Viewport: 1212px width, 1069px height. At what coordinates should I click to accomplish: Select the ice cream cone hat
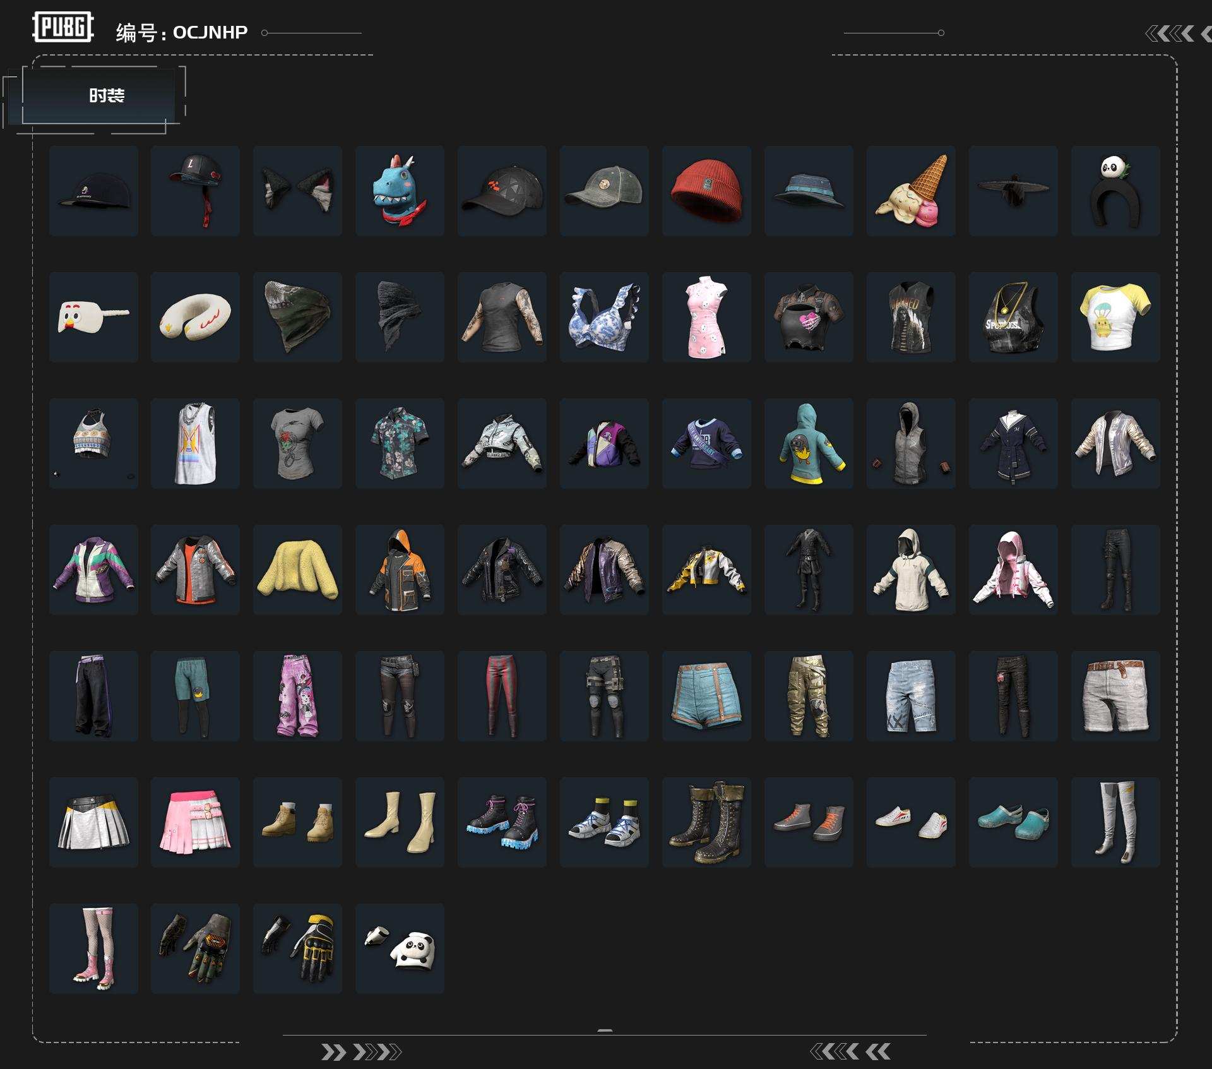pyautogui.click(x=911, y=191)
